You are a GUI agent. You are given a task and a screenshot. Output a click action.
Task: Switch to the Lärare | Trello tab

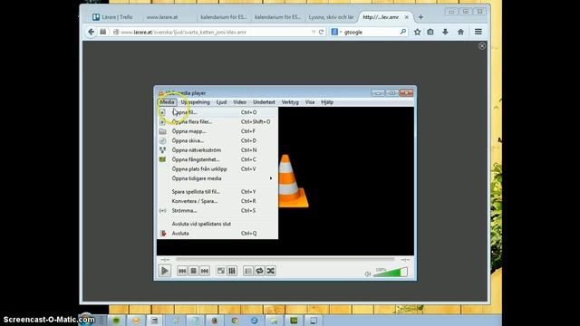pyautogui.click(x=112, y=17)
